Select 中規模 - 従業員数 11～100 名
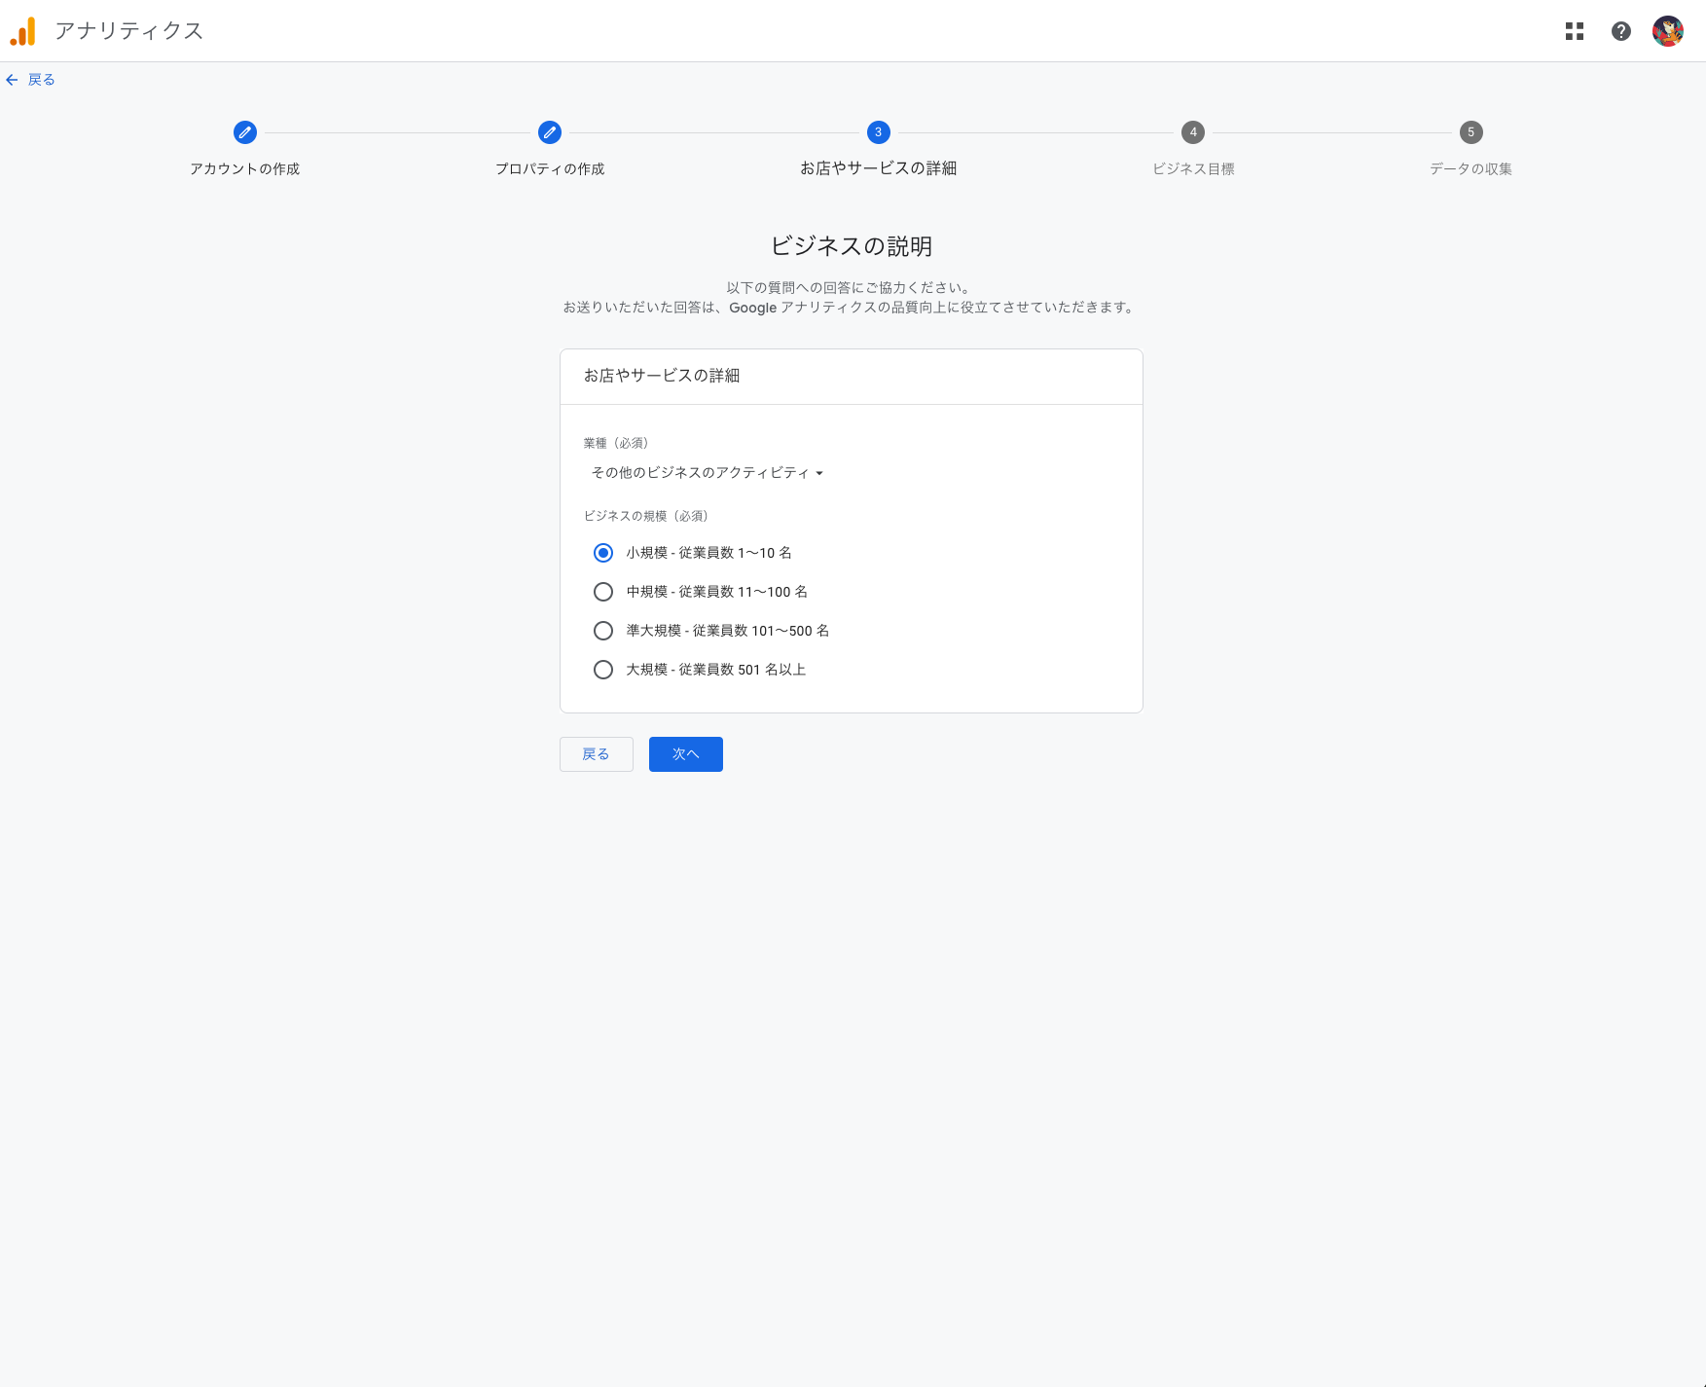Screen dimensions: 1706x1387 pyautogui.click(x=603, y=591)
